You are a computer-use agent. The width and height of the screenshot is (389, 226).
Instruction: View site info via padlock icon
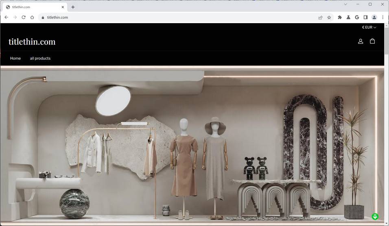pos(43,17)
